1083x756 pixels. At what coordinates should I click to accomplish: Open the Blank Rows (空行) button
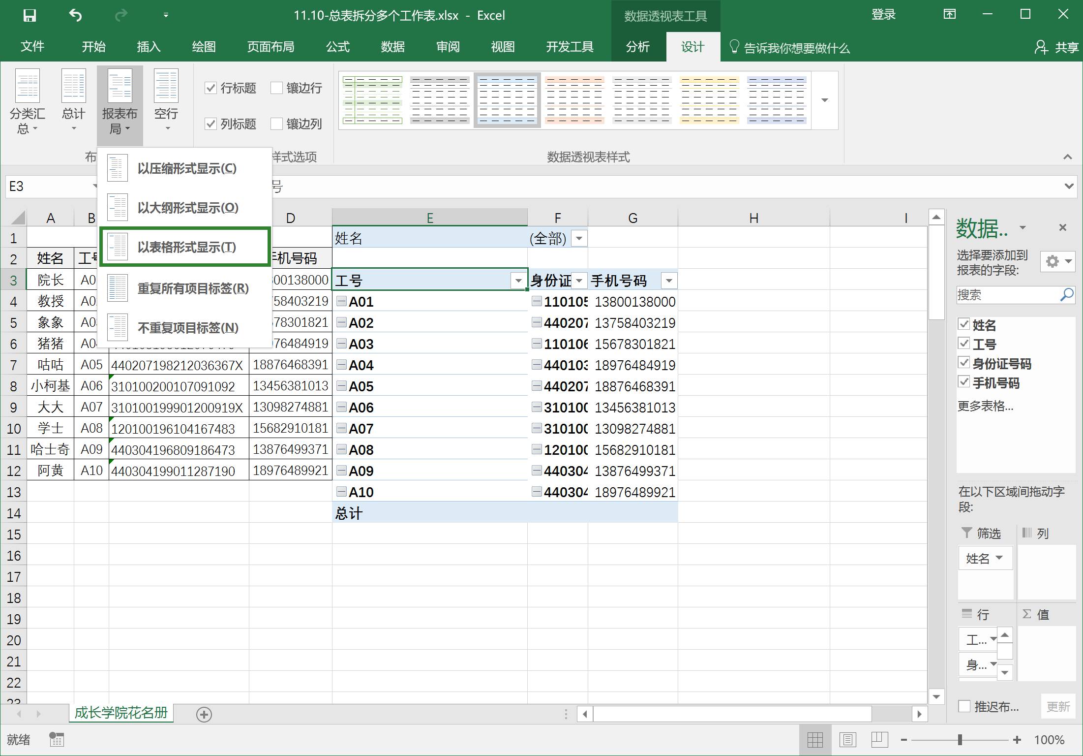click(x=166, y=101)
